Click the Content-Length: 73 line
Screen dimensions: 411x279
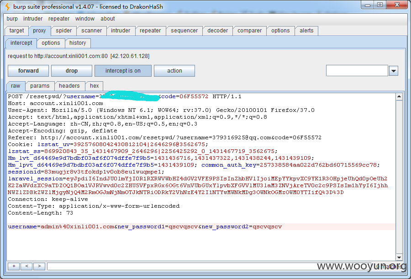(x=40, y=213)
